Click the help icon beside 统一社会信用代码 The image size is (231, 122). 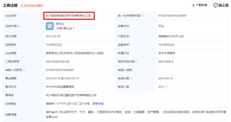[x=143, y=15]
